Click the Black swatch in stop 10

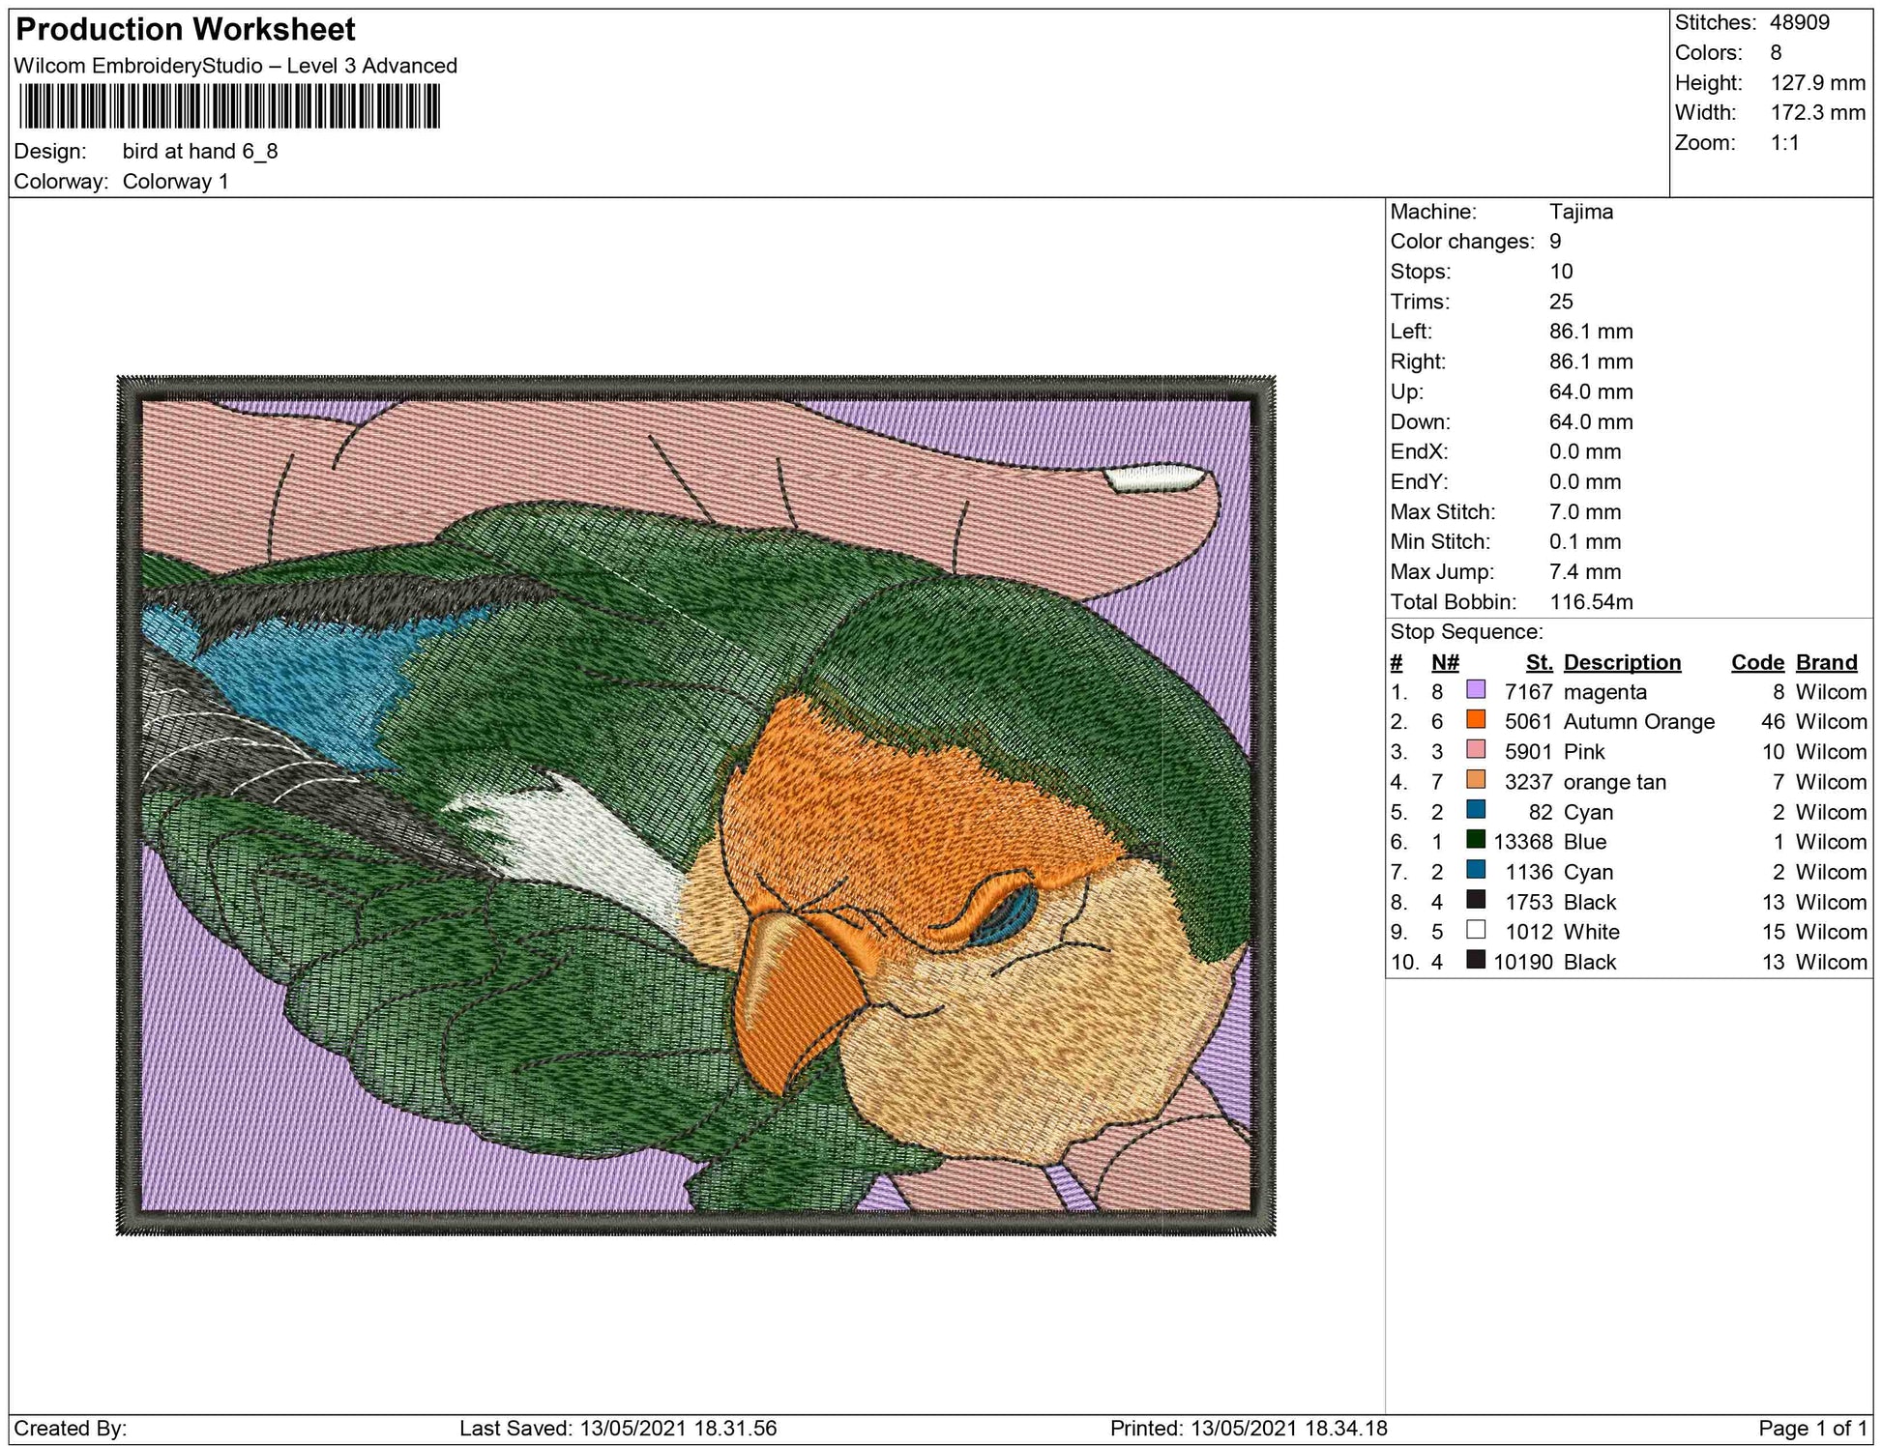[1475, 960]
